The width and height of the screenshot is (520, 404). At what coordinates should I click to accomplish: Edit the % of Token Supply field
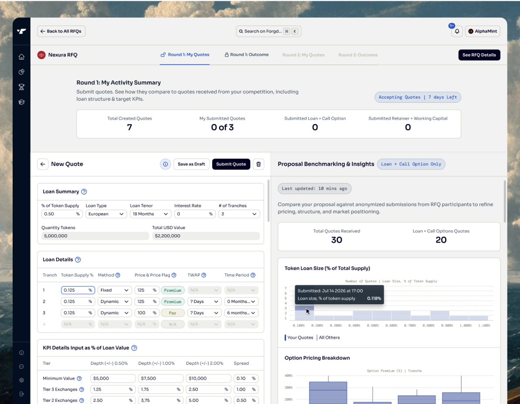pos(62,214)
